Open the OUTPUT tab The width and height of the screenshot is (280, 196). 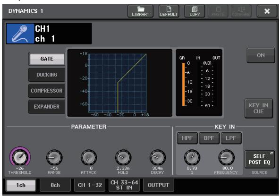coord(158,185)
